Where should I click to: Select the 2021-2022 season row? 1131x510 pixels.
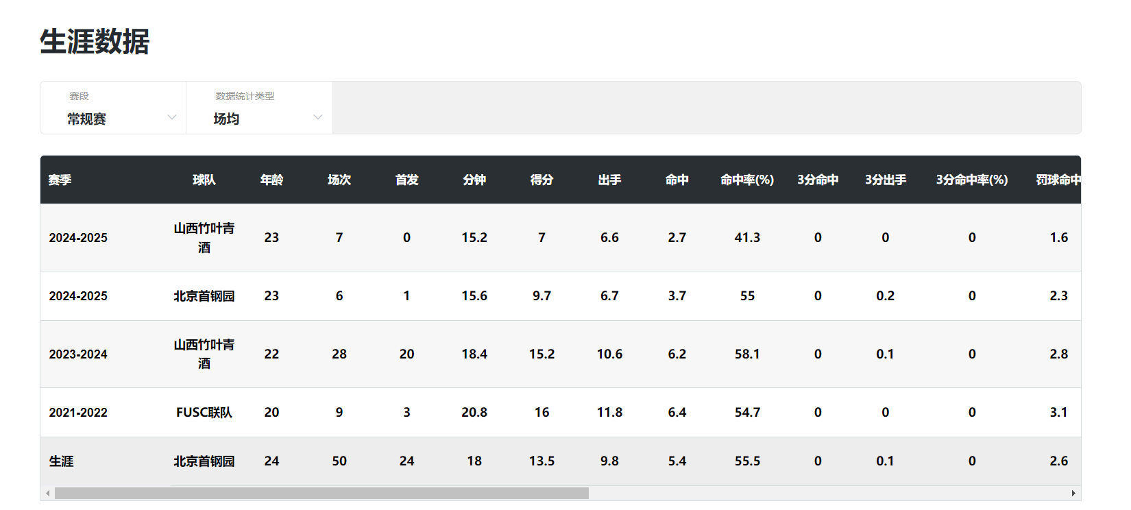click(78, 413)
